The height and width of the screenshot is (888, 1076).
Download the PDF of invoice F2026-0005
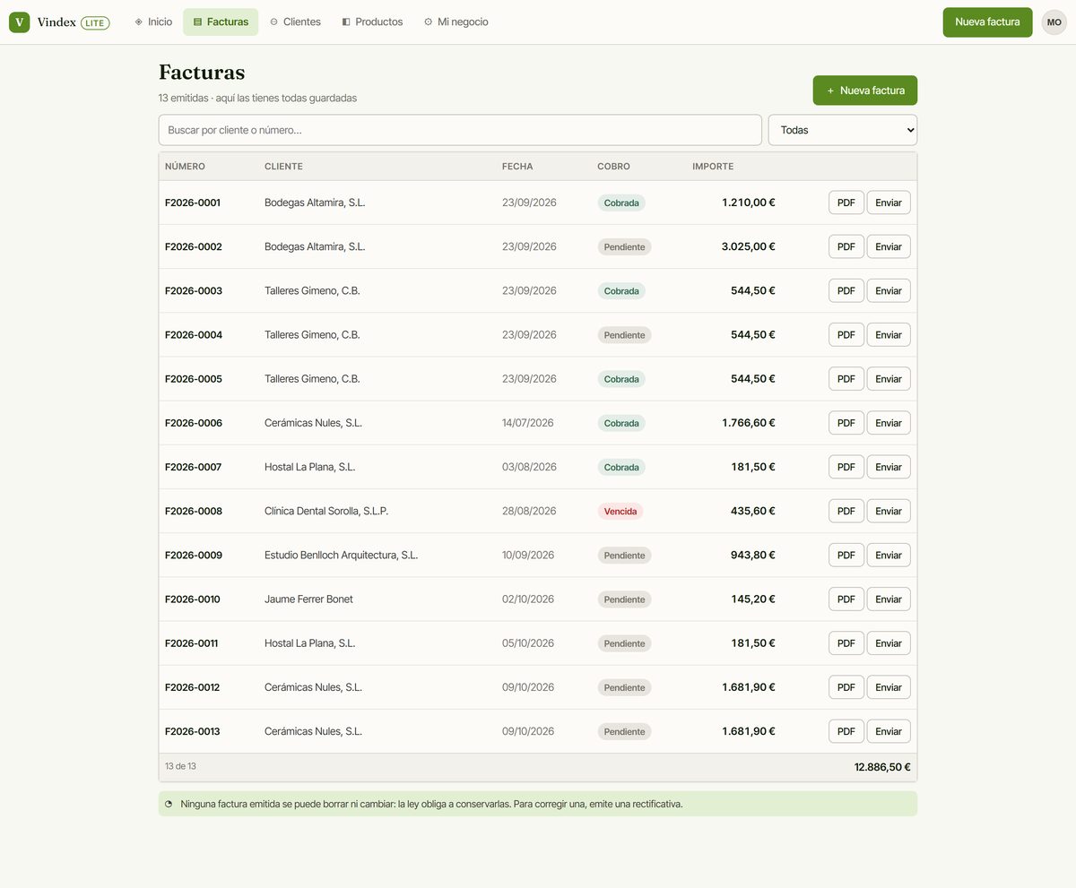tap(846, 379)
